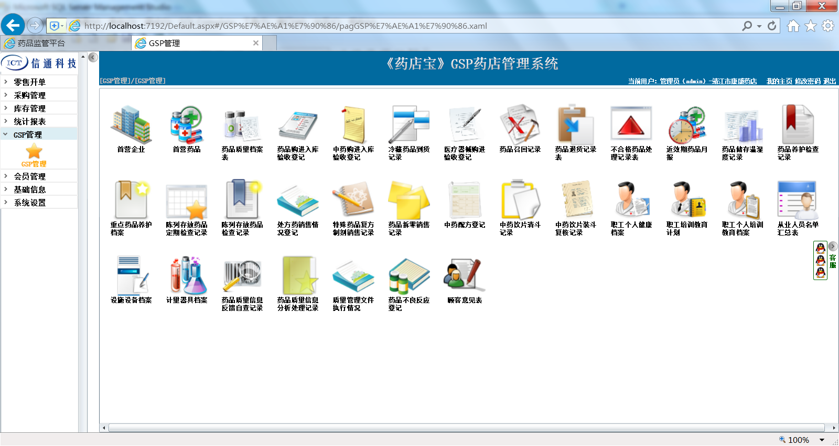Screen dimensions: 839x446
Task: Open 冷藏药品到货记录 icon
Action: pos(409,126)
